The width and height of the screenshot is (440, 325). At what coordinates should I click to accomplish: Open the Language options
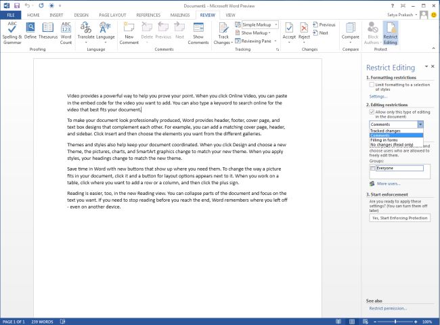click(x=106, y=32)
